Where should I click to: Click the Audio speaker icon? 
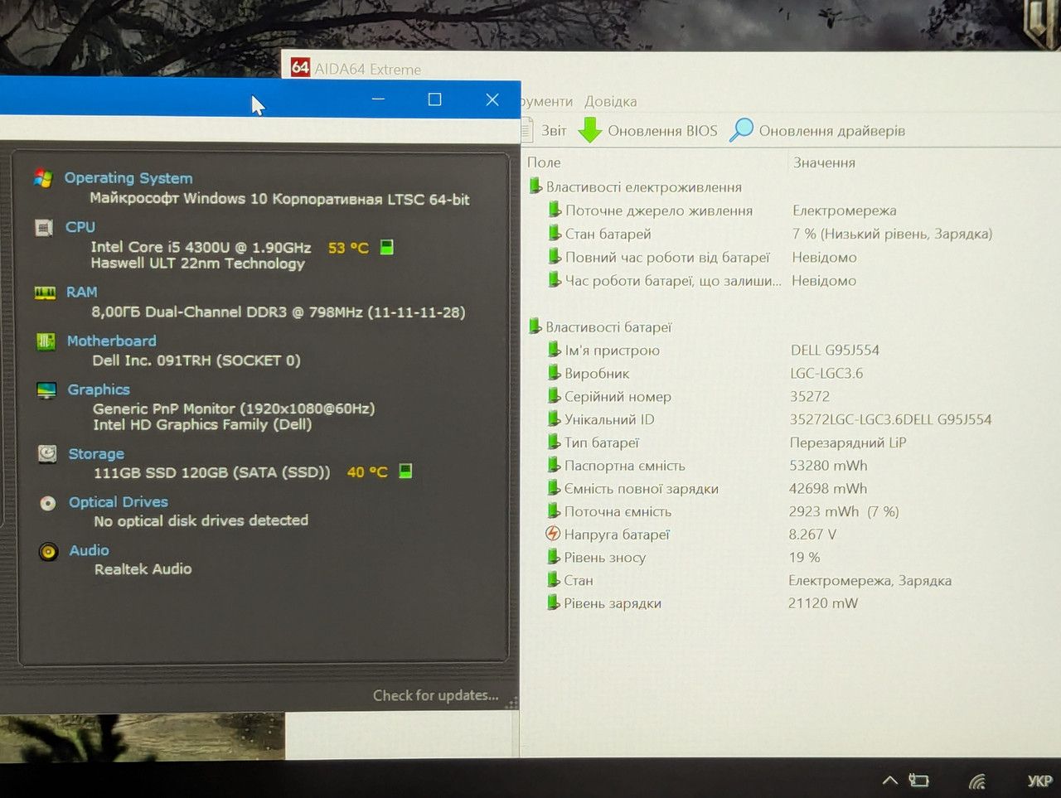coord(49,552)
